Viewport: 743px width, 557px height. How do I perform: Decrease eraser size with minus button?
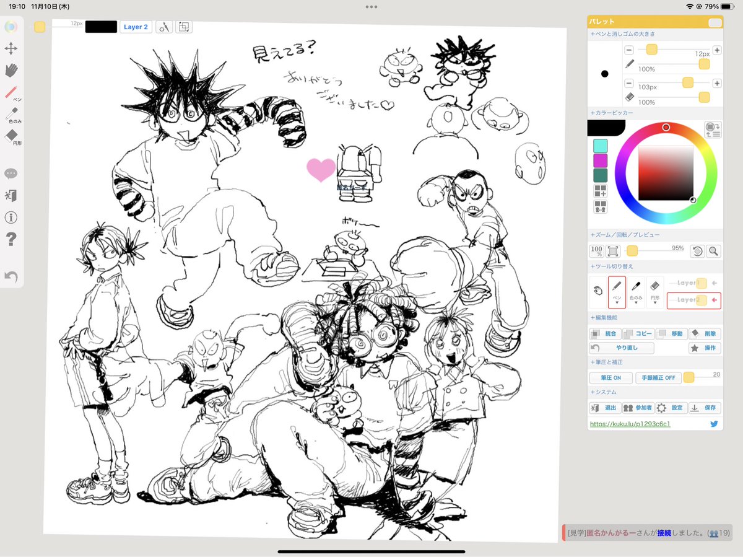[629, 83]
